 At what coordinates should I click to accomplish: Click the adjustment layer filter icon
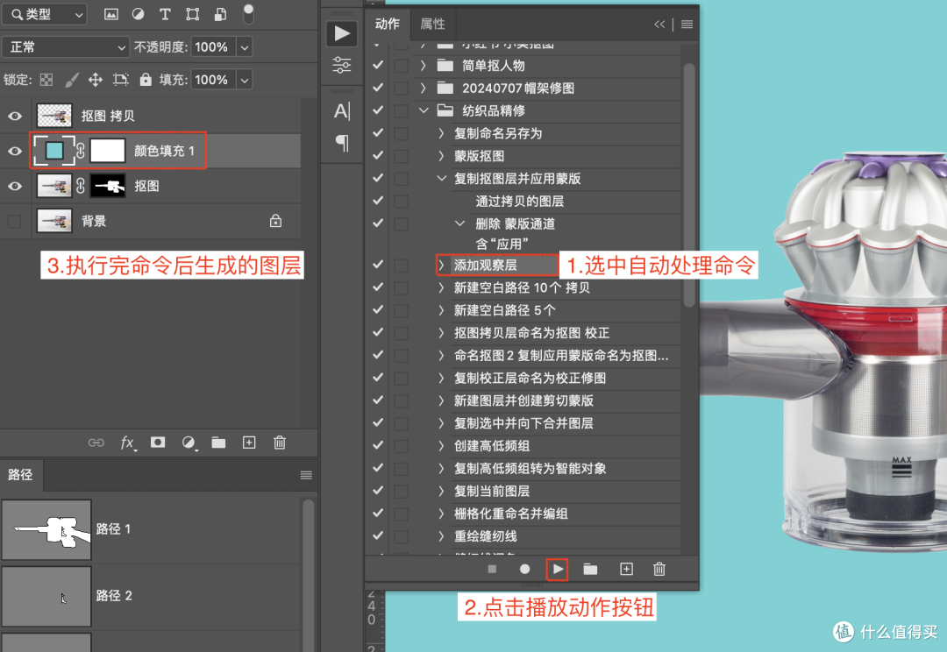[139, 15]
